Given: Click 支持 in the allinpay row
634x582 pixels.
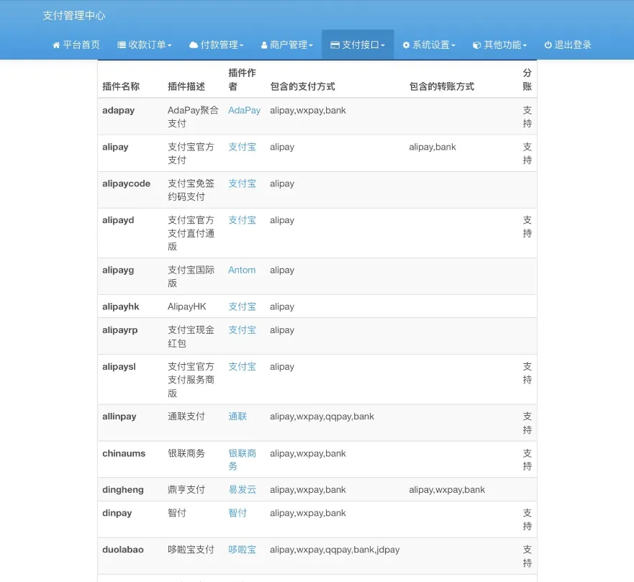Looking at the screenshot, I should 527,423.
